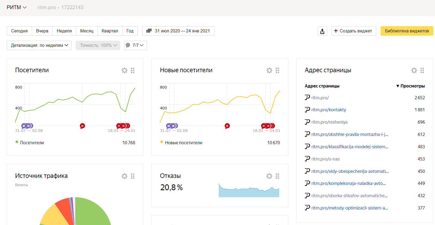This screenshot has width=435, height=225.
Task: Open settings gear of Источник трафика widget
Action: click(124, 176)
